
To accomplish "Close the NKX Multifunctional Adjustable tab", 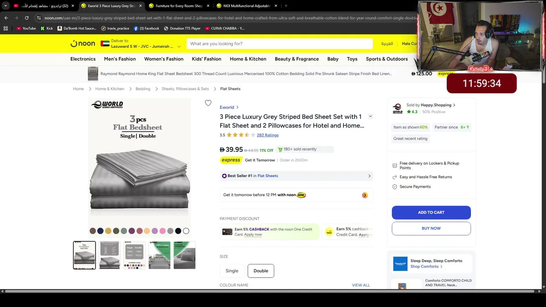I will pos(276,6).
